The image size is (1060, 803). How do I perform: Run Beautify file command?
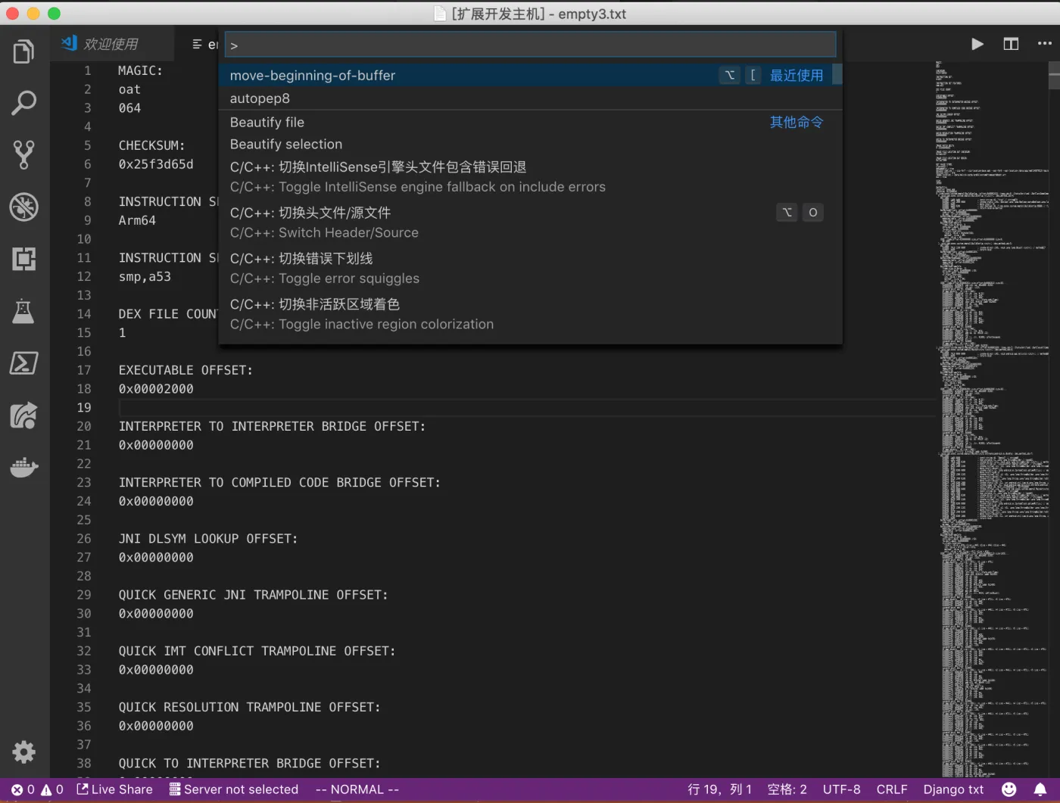tap(530, 122)
